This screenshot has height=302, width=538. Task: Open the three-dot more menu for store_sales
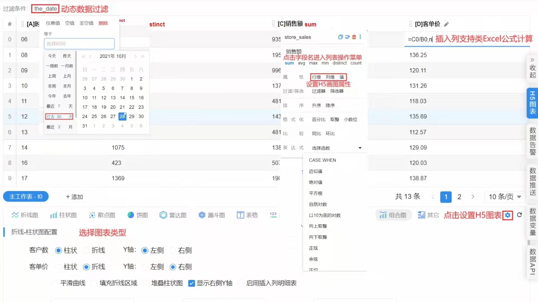(360, 37)
